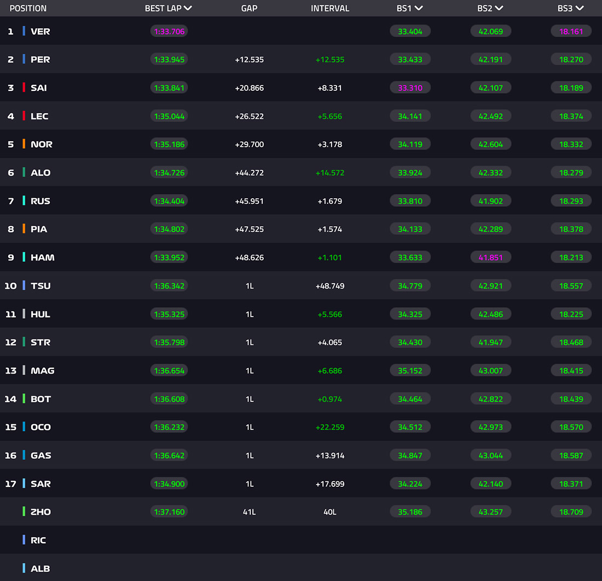Open the BEST LAP column dropdown chevron
This screenshot has width=602, height=581.
point(188,8)
